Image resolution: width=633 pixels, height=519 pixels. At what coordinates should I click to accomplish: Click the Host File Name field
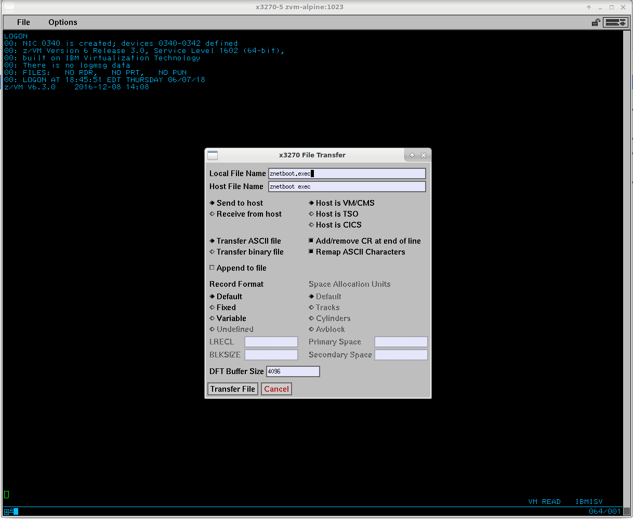347,187
